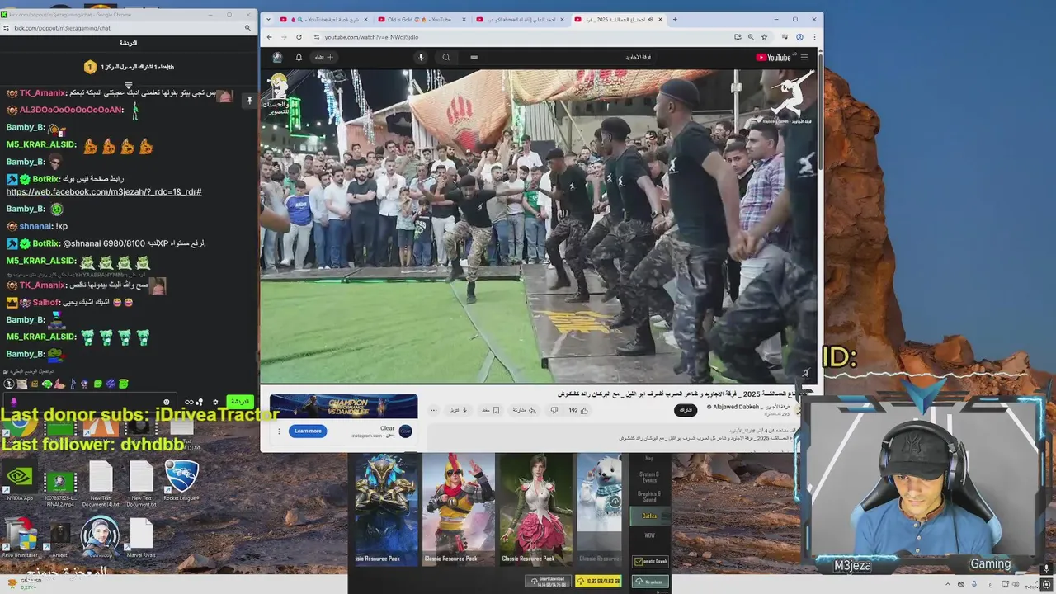Dislike the YouTube video
The image size is (1056, 594).
[554, 410]
